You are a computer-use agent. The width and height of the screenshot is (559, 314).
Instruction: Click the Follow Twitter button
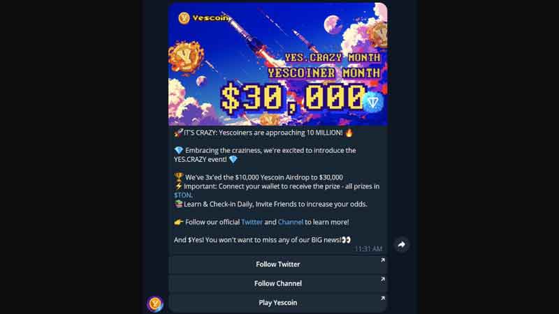click(x=277, y=264)
